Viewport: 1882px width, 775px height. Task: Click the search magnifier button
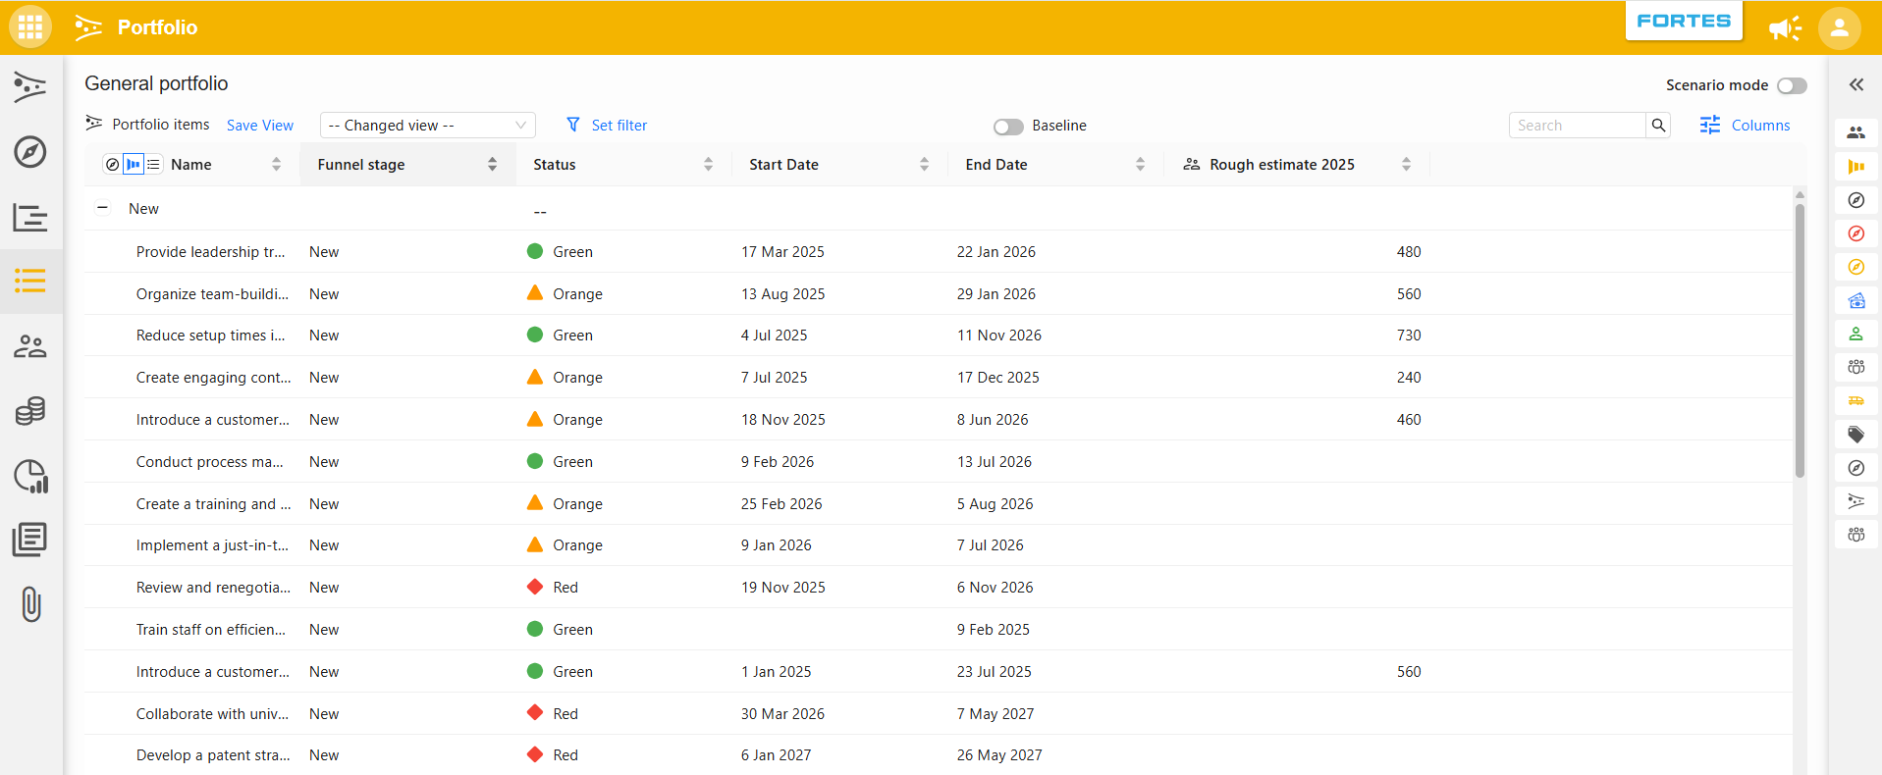(x=1658, y=126)
